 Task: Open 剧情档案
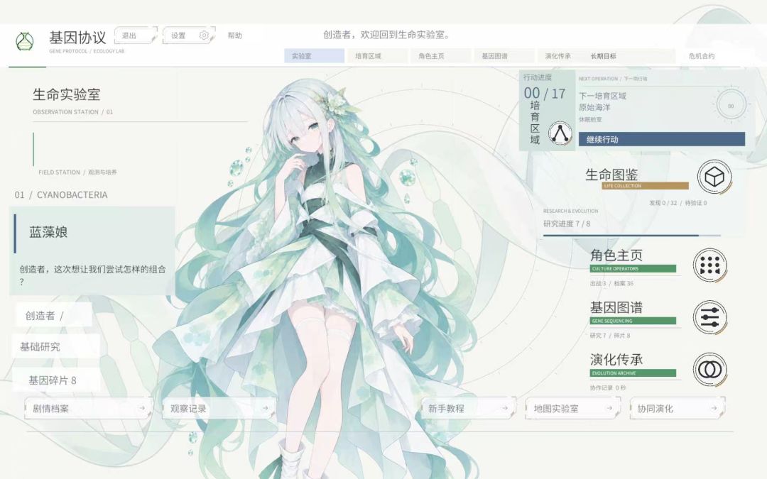[x=88, y=408]
